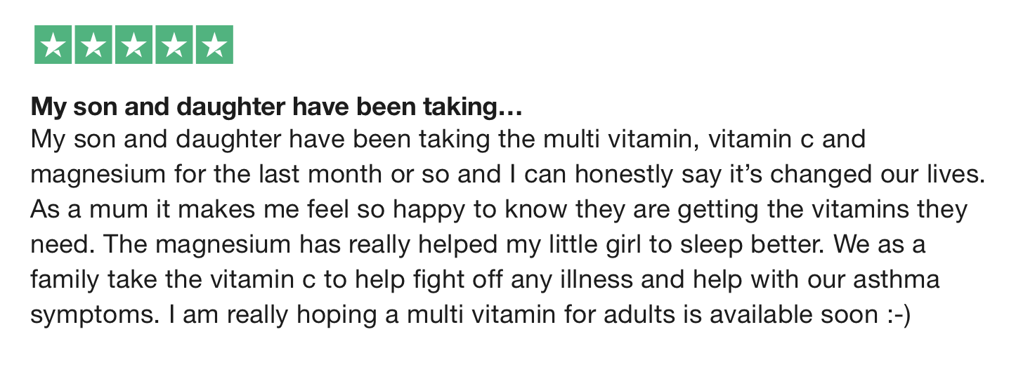Open the bold review title

pos(275,108)
